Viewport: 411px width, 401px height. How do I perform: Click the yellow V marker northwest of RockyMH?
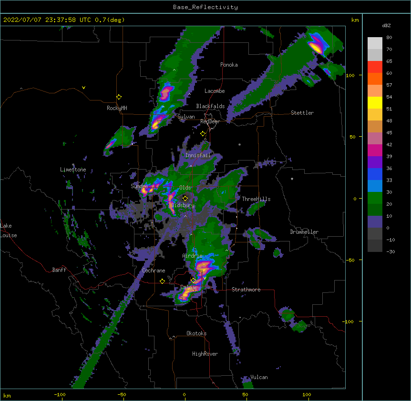(83, 88)
